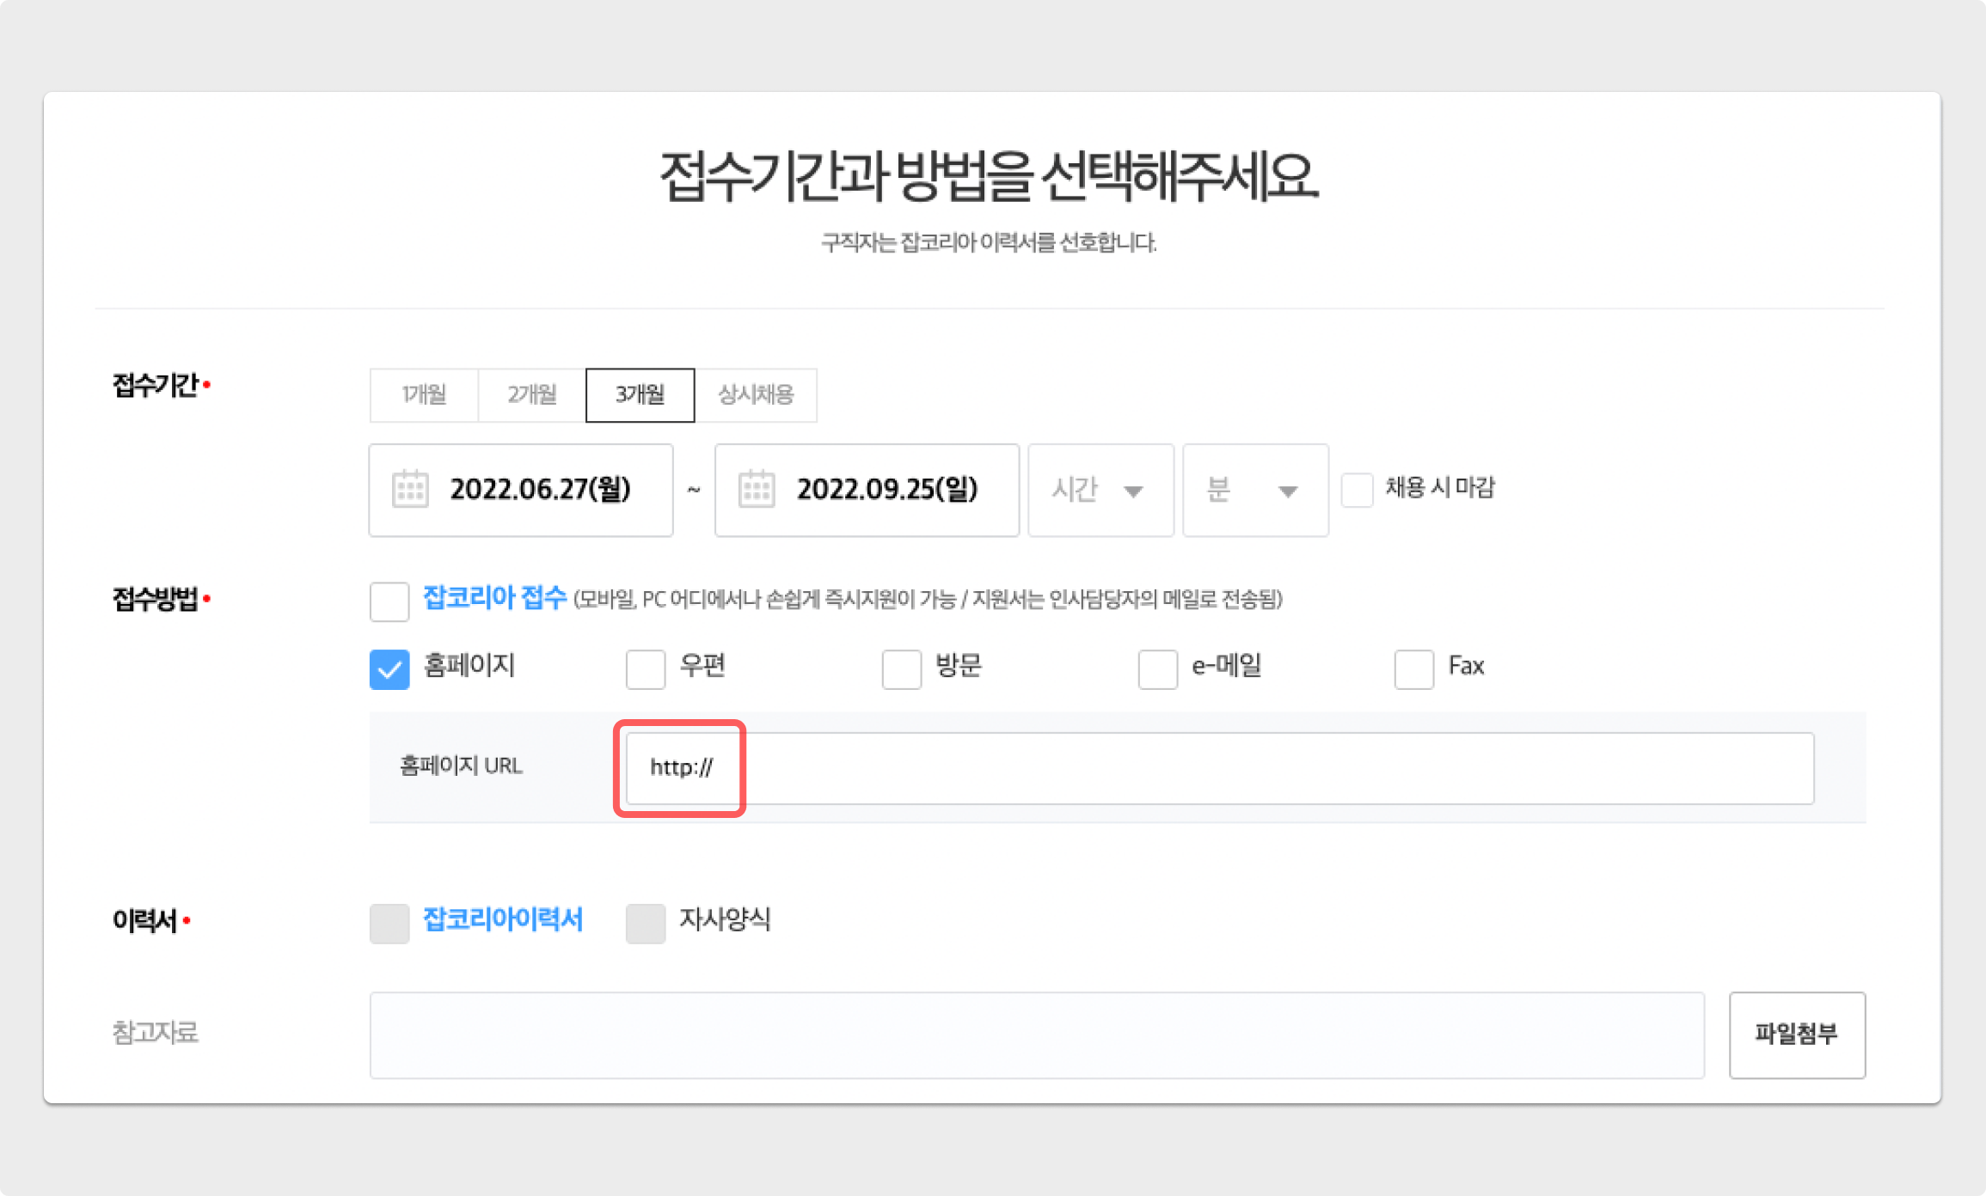Viewport: 1986px width, 1196px height.
Task: Enable the 채용 시 마감 checkbox
Action: pos(1357,490)
